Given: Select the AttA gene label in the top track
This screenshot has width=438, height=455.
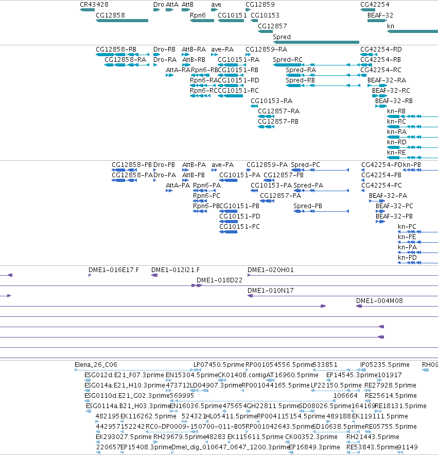Looking at the screenshot, I should (172, 5).
